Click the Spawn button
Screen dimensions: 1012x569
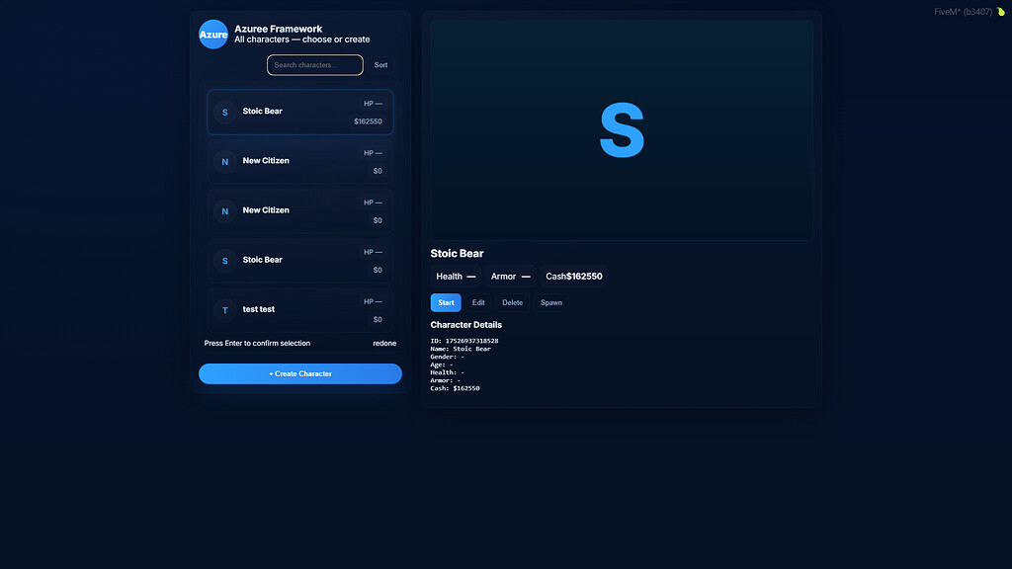(550, 302)
